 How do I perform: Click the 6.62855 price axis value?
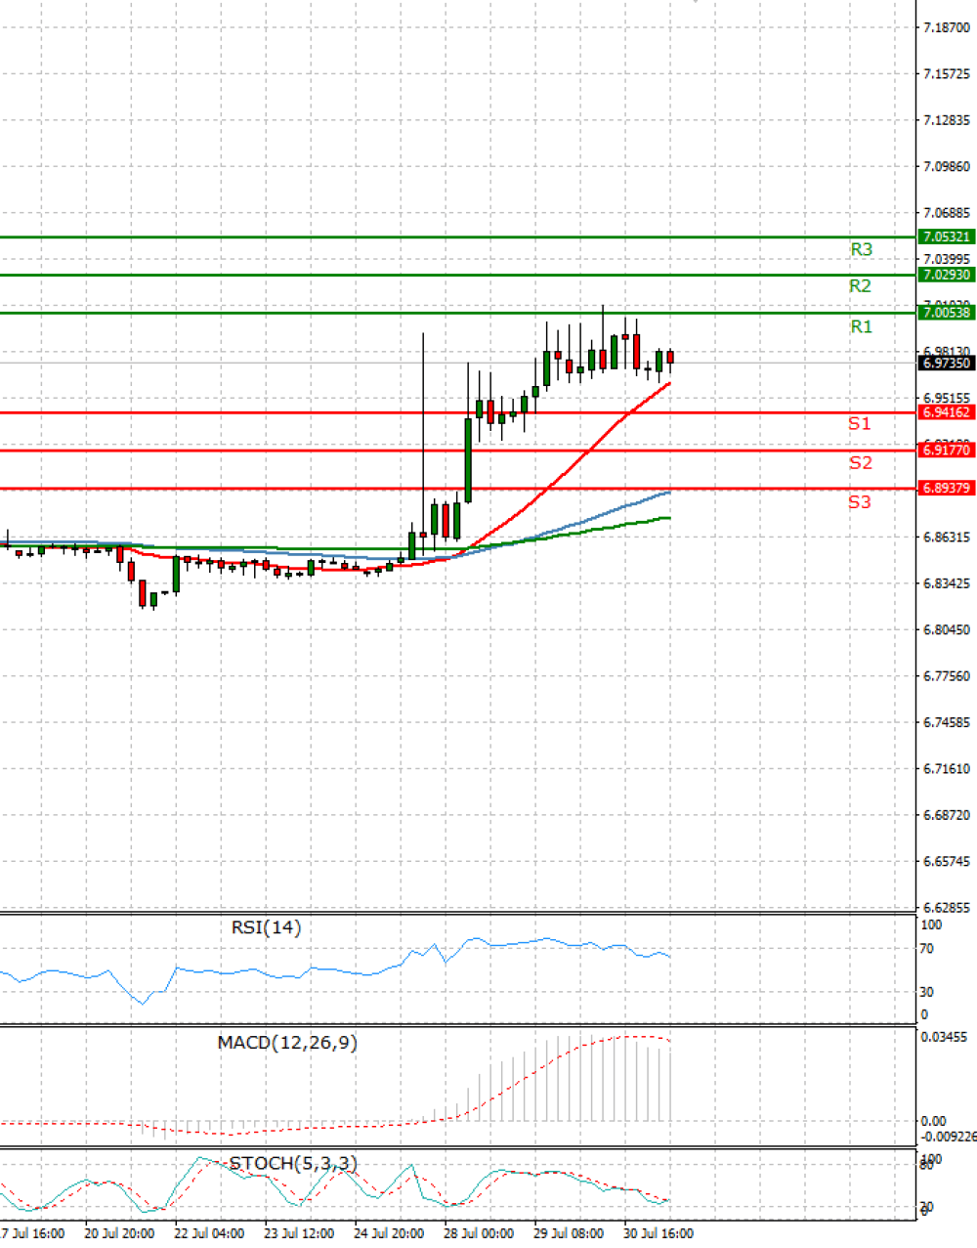(x=947, y=907)
